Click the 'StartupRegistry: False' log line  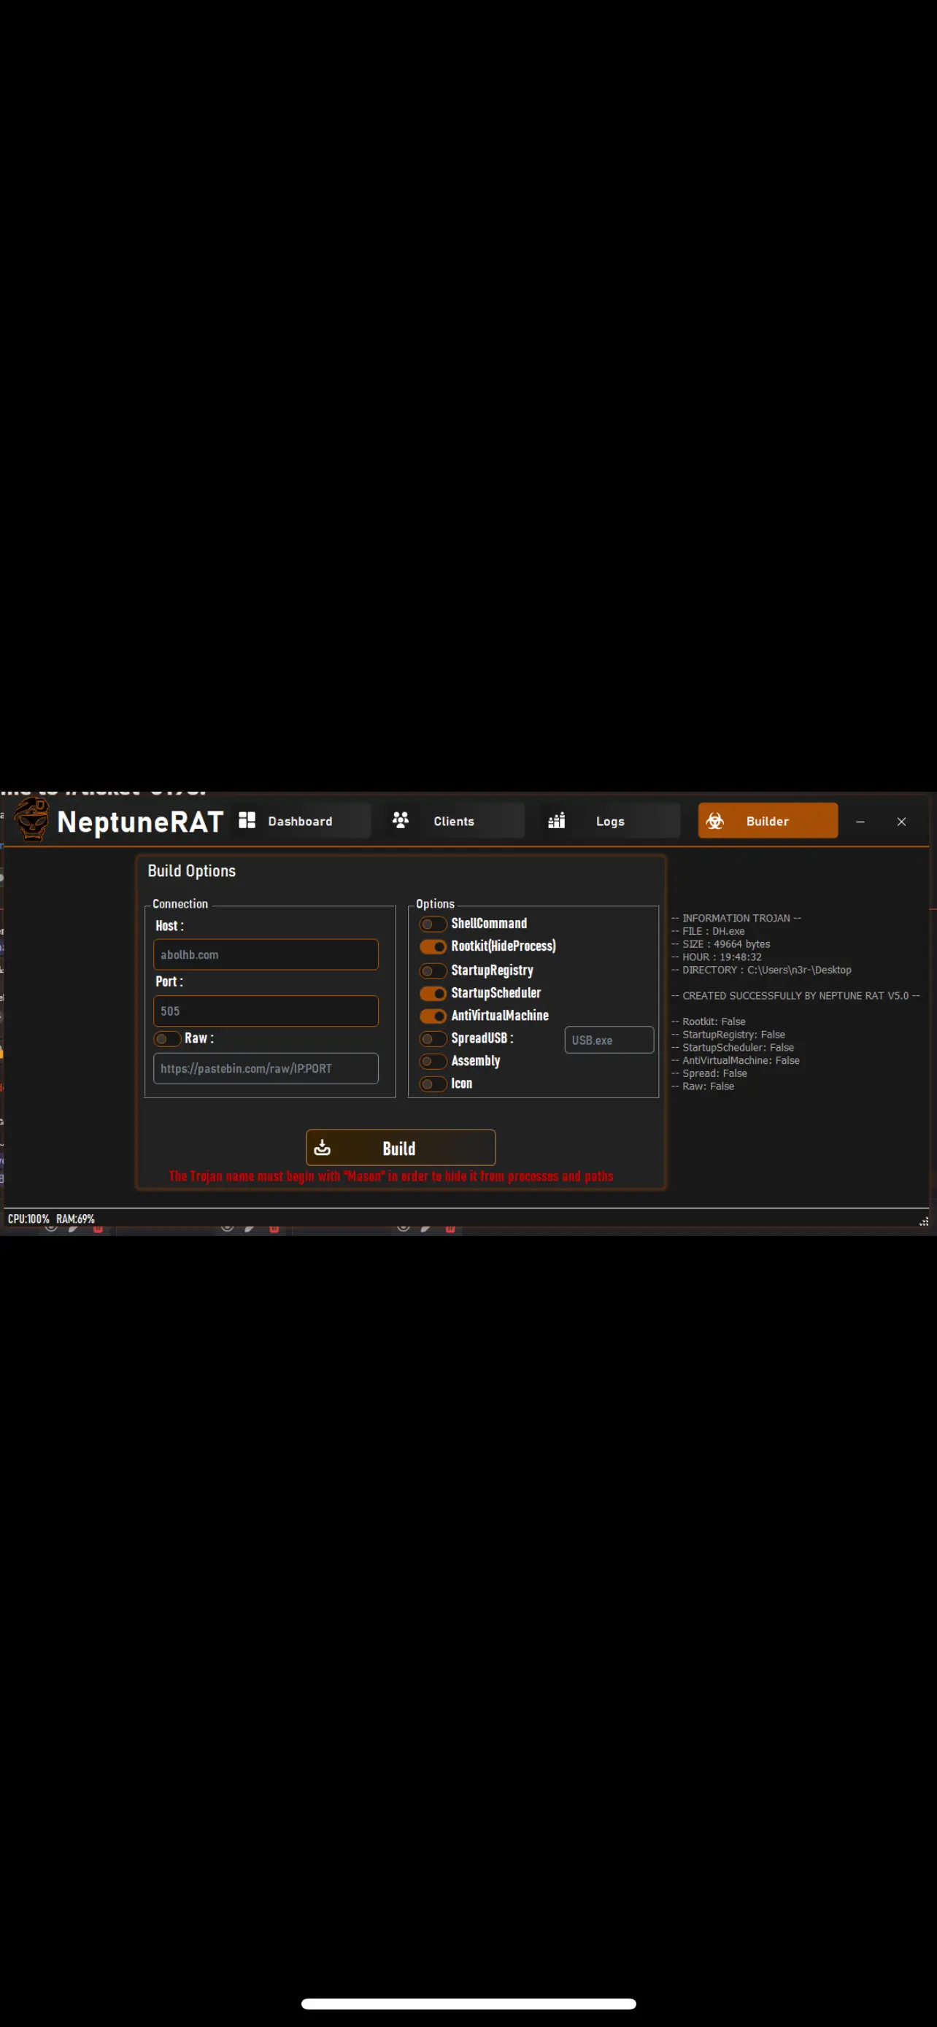click(728, 1035)
